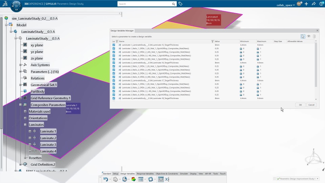Click the lock icon on Laminate.1_Ratio_1 maximum

click(x=258, y=48)
